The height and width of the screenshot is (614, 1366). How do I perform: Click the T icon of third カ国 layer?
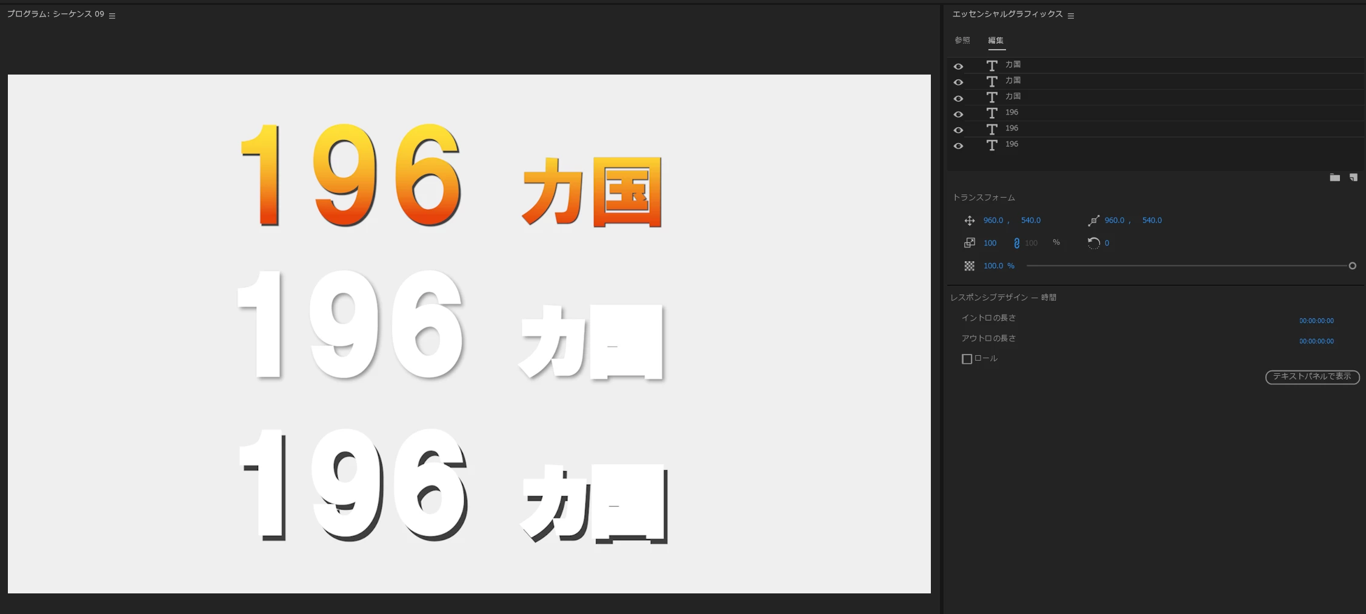(x=991, y=98)
